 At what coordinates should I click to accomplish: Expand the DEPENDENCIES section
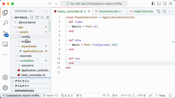click(x=31, y=91)
